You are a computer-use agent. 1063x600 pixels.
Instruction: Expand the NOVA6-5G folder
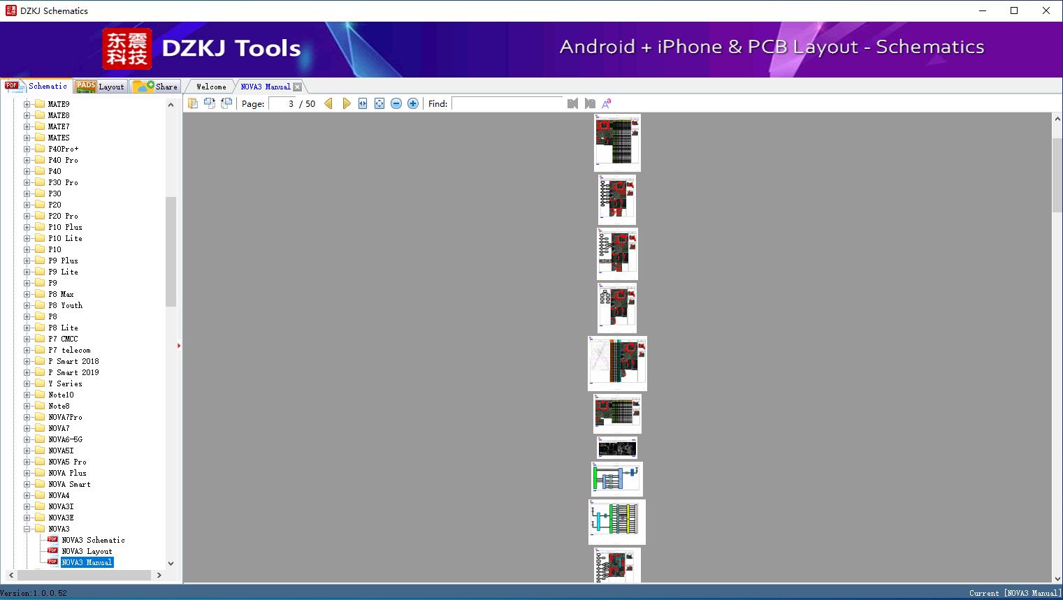coord(27,439)
